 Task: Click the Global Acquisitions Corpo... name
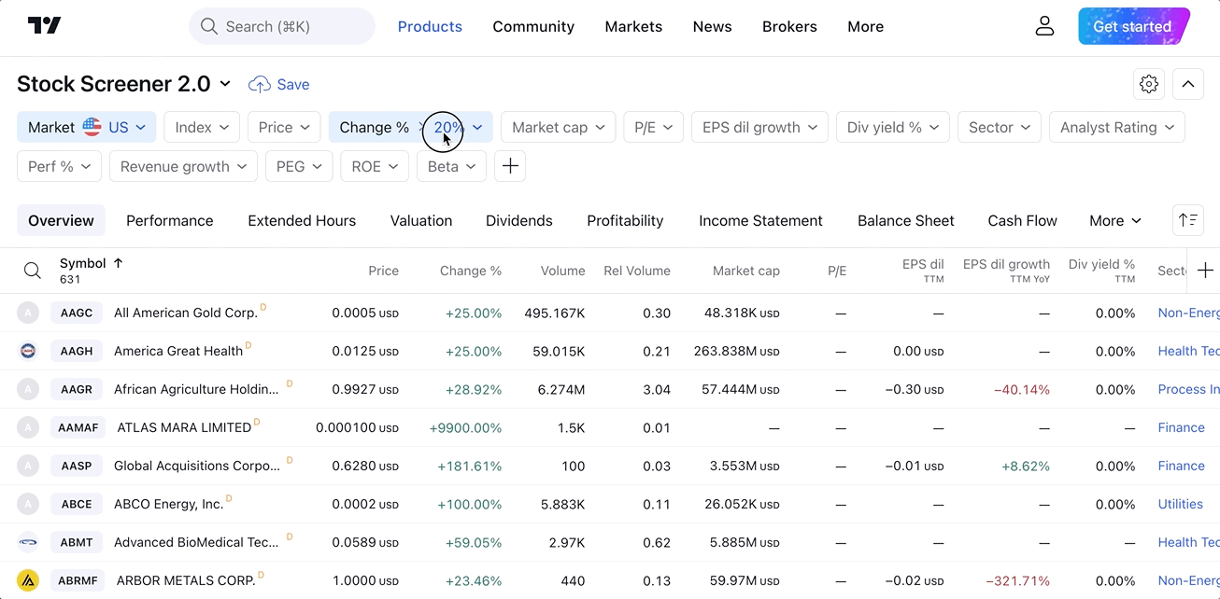click(197, 466)
